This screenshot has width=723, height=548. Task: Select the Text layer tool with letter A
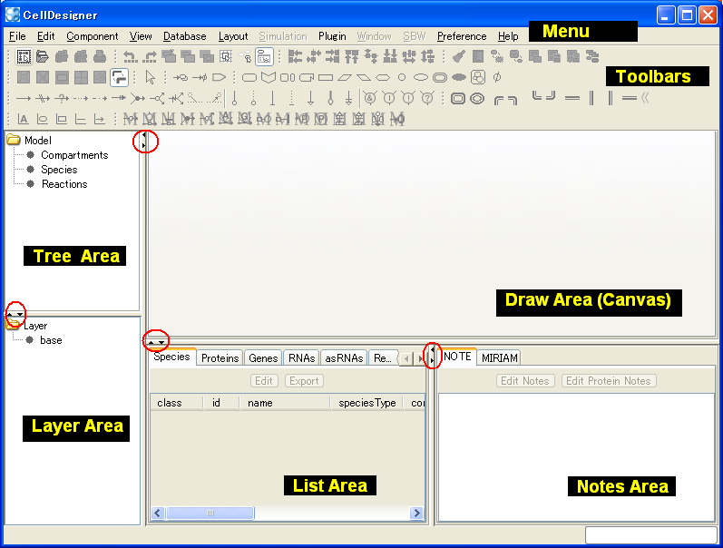23,120
